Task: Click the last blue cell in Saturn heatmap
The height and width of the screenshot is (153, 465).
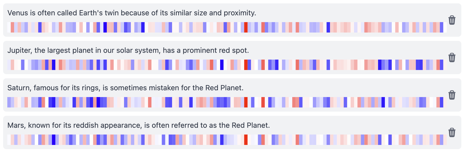Action: click(x=442, y=102)
